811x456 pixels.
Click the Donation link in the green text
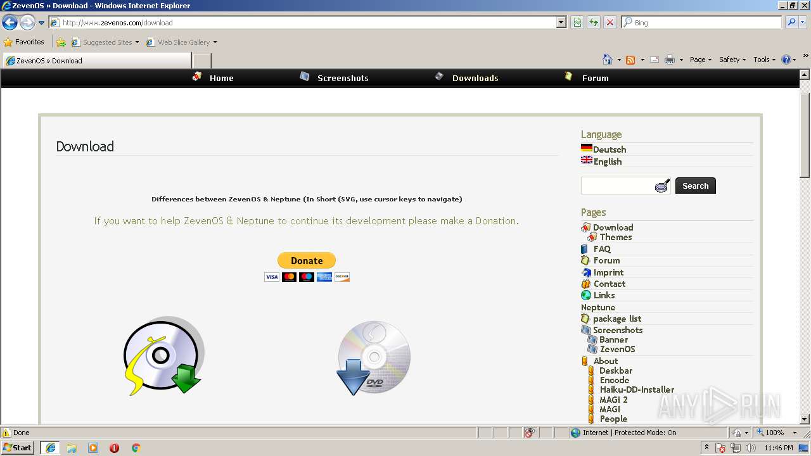(x=496, y=221)
